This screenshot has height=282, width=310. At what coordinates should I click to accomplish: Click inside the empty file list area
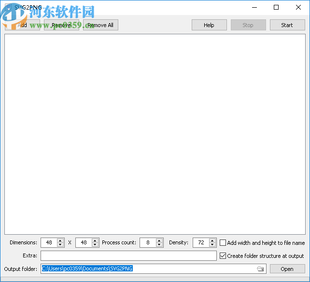click(155, 134)
